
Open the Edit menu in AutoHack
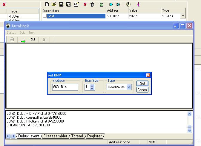click(x=22, y=32)
